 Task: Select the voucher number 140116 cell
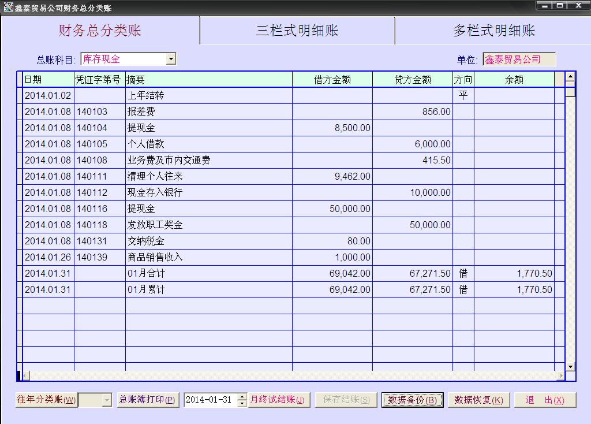(x=99, y=209)
